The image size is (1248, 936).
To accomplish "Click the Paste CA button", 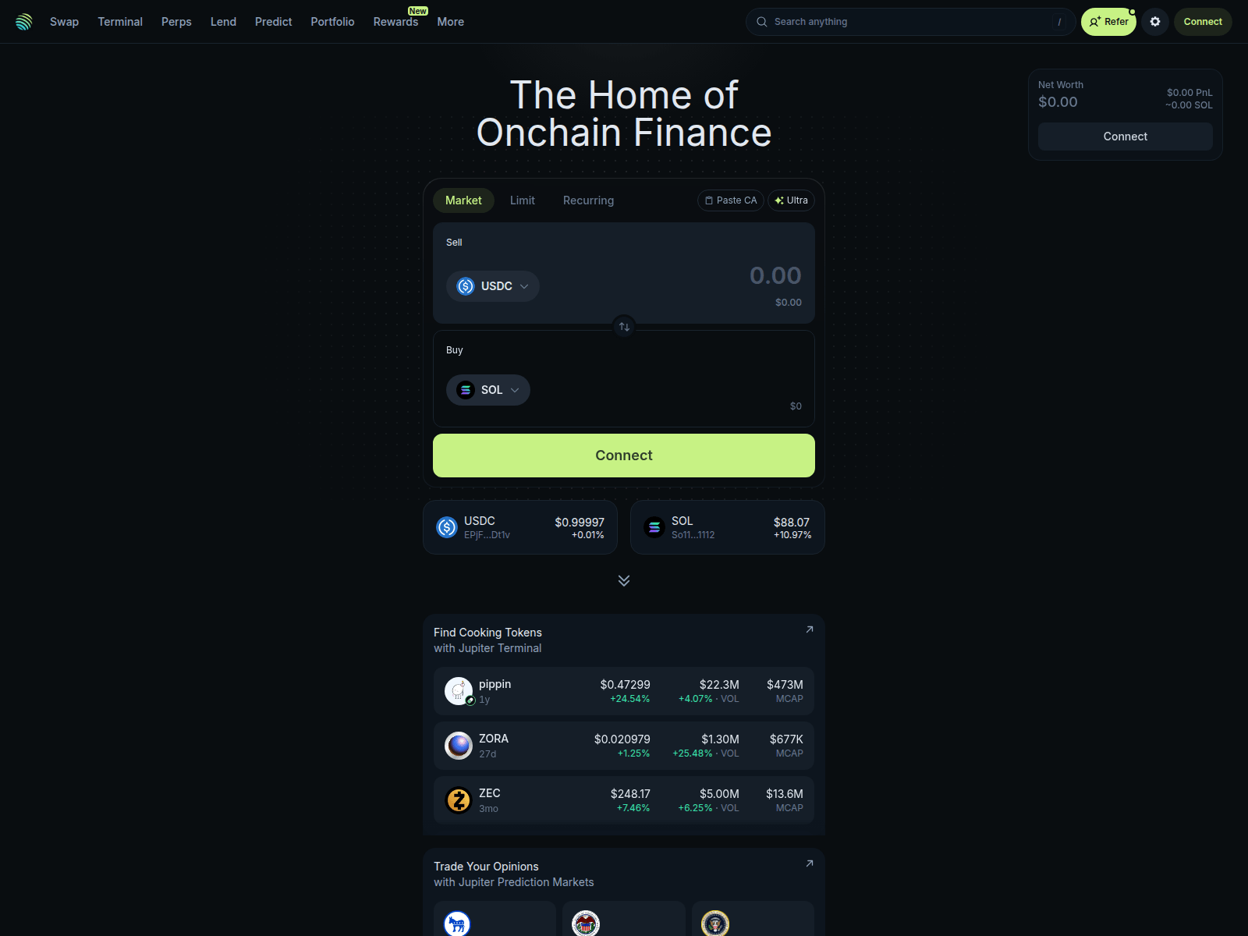I will pyautogui.click(x=731, y=200).
